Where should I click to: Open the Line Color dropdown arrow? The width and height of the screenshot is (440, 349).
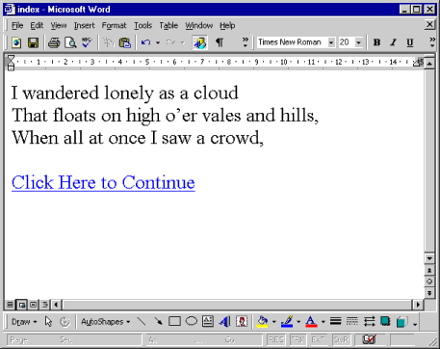pos(298,322)
